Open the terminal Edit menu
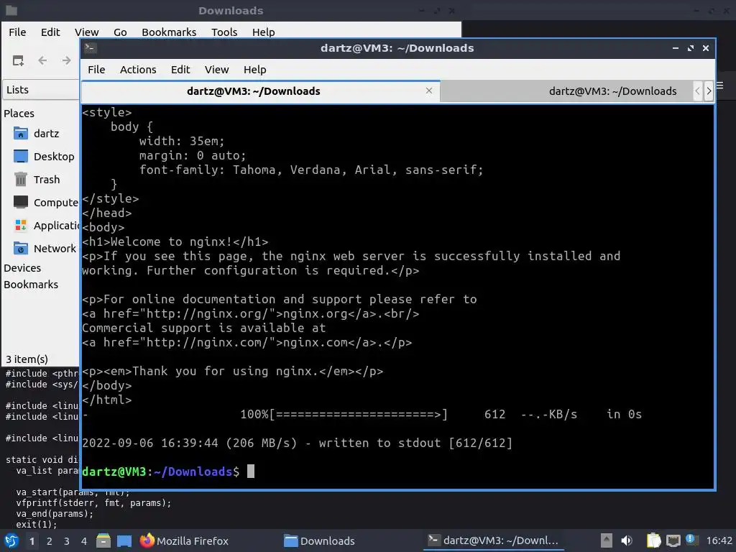The height and width of the screenshot is (552, 736). coord(180,70)
